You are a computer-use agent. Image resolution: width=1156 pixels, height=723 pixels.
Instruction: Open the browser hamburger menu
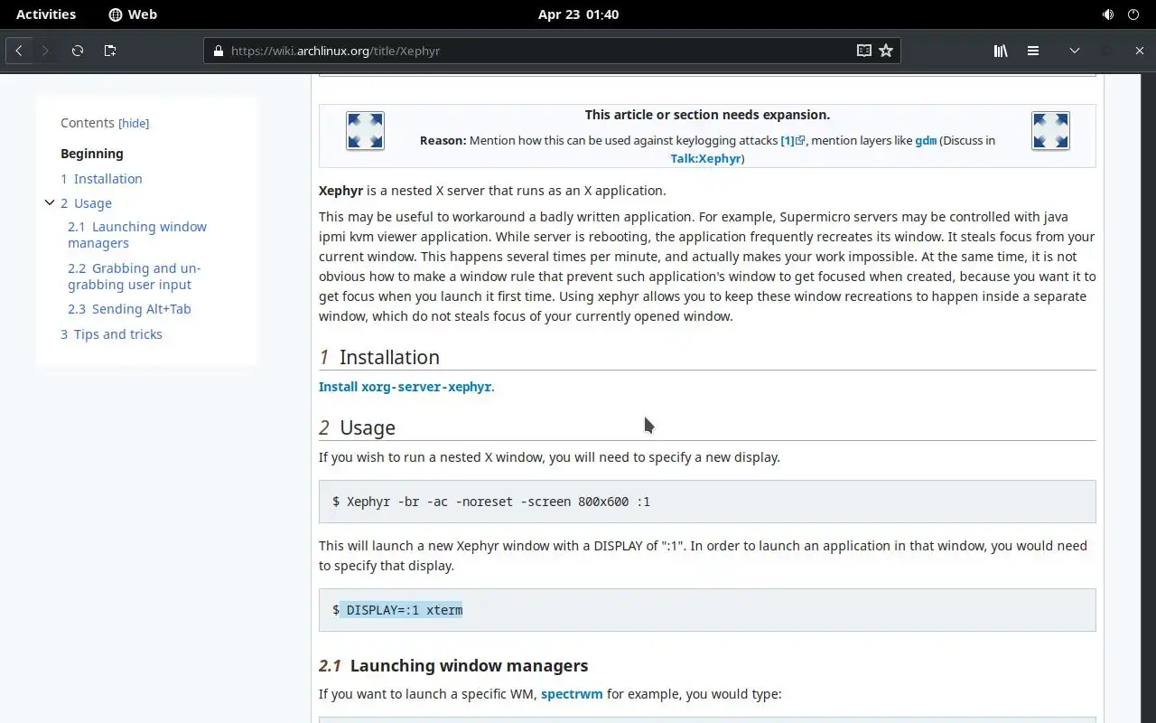(x=1033, y=51)
